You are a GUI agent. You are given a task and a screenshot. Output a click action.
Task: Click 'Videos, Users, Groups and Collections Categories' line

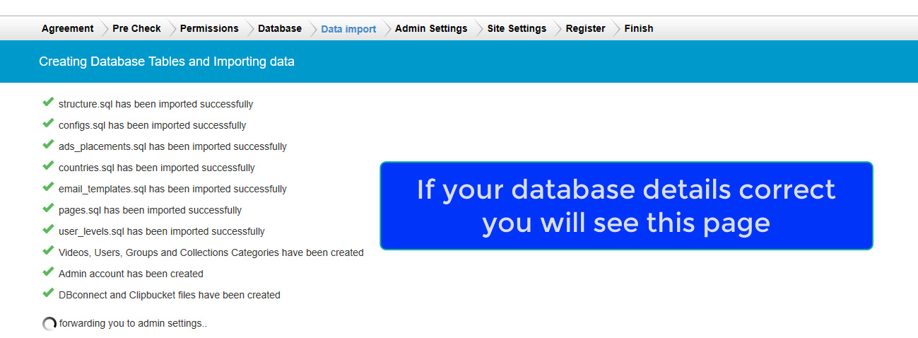coord(211,252)
